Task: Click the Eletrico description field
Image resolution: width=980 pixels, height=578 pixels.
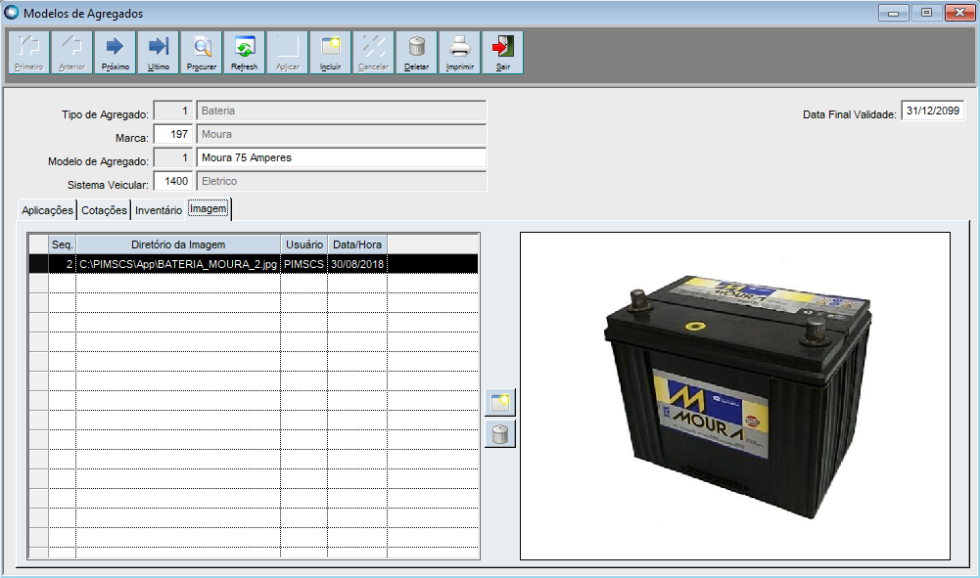Action: point(342,181)
